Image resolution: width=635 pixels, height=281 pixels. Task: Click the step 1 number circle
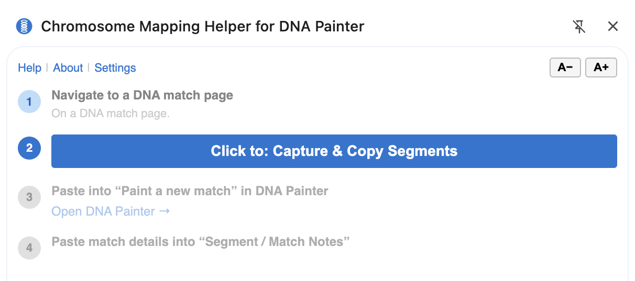(29, 102)
